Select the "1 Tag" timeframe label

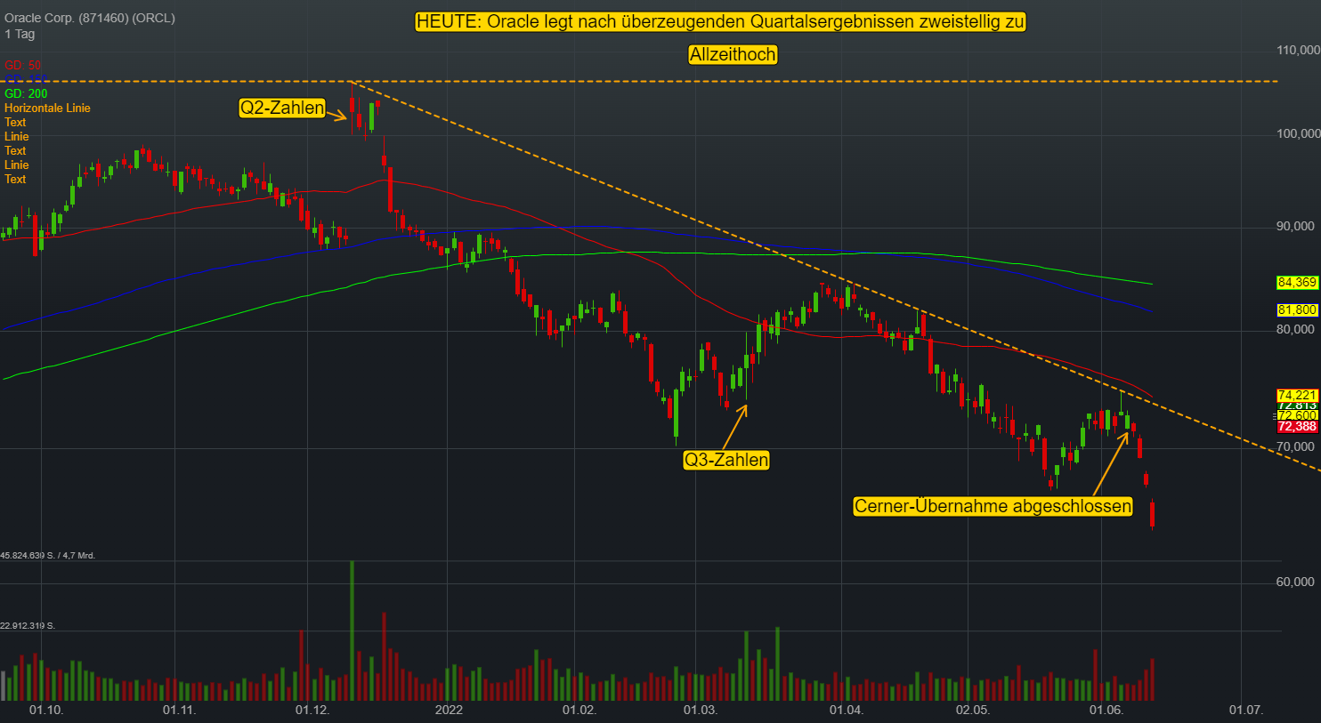point(20,34)
